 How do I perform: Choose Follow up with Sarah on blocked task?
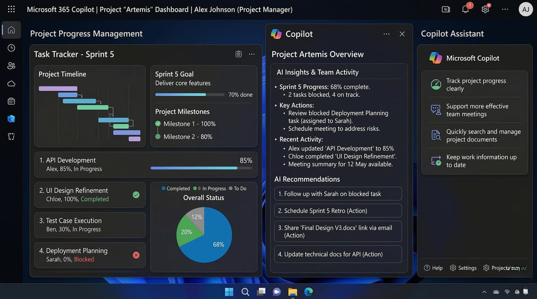(x=338, y=194)
